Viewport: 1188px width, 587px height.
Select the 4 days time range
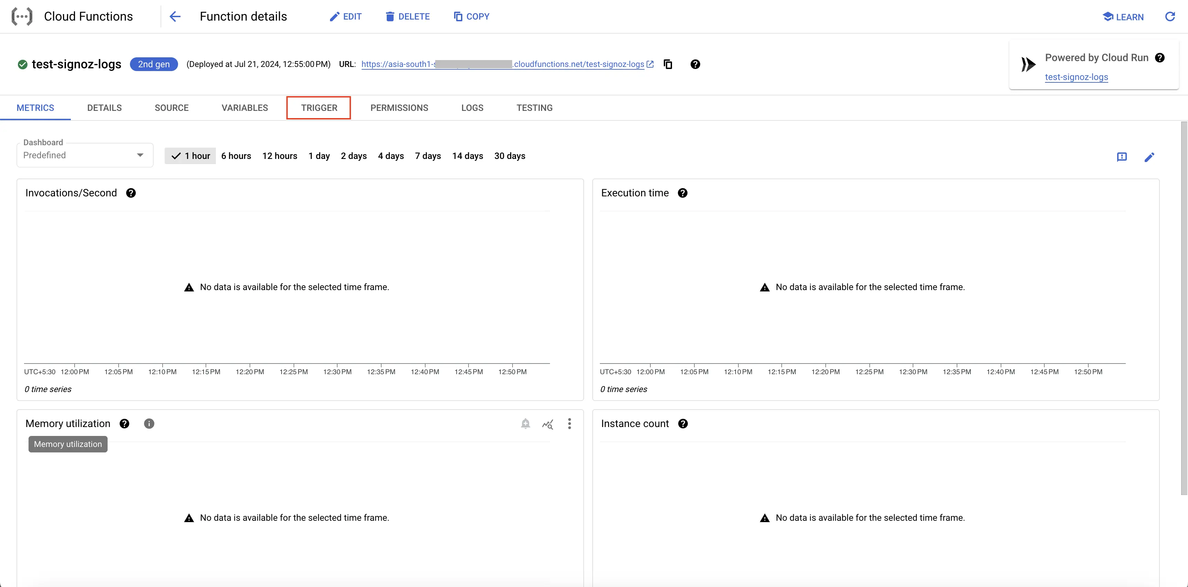390,156
